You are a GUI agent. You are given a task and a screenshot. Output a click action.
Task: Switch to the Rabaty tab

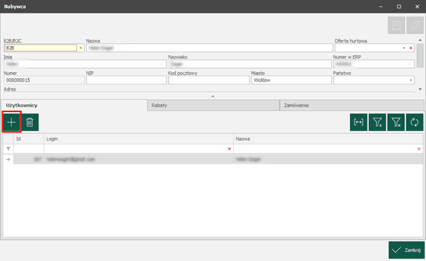213,105
